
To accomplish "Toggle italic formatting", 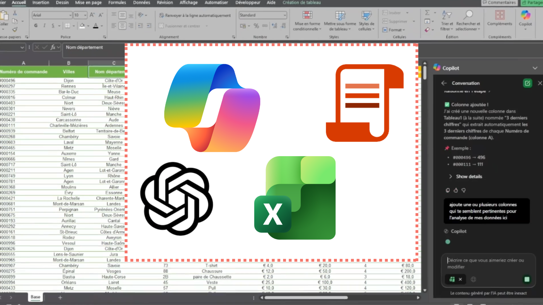I will [44, 25].
